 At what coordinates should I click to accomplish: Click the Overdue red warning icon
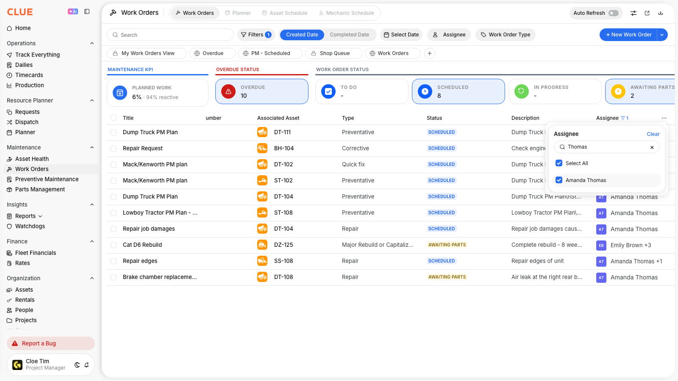(228, 91)
